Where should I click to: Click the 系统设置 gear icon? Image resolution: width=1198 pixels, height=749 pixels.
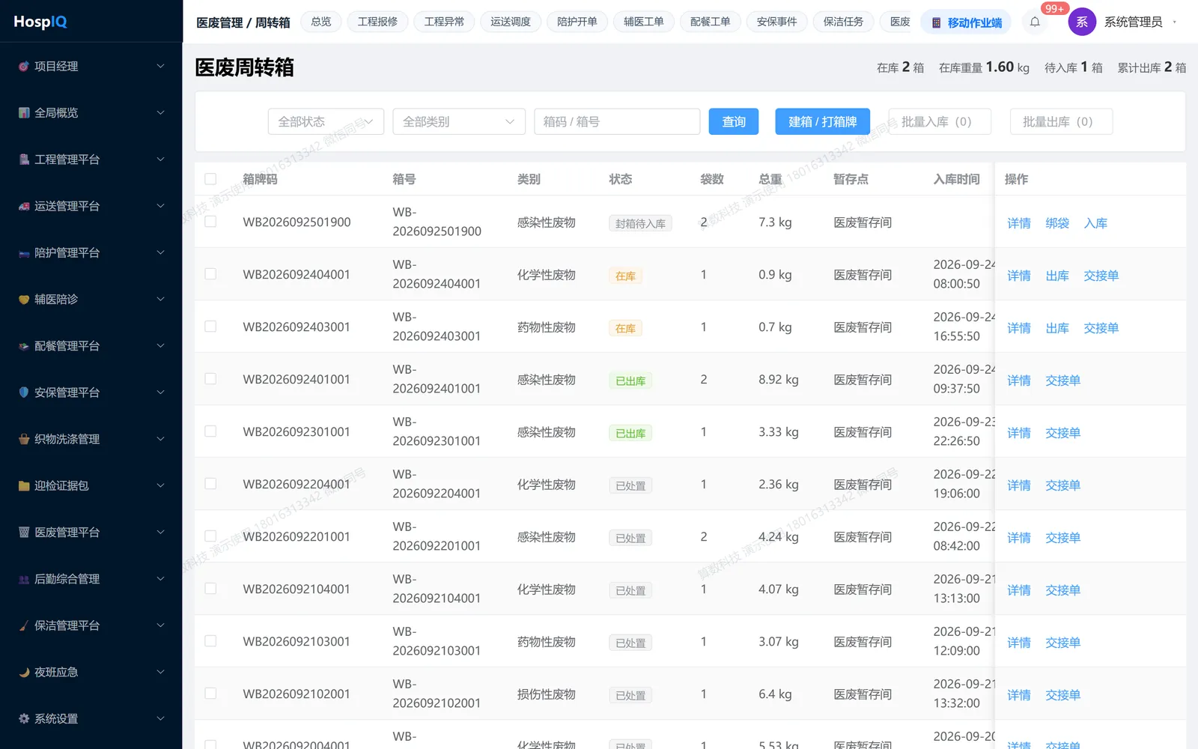click(x=24, y=718)
